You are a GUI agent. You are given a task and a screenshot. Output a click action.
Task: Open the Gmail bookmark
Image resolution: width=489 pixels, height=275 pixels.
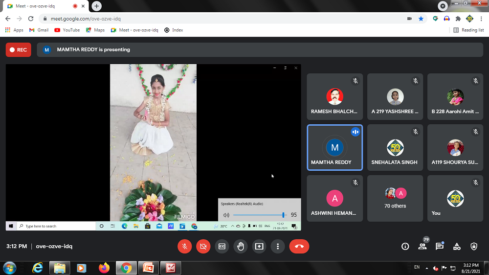39,30
